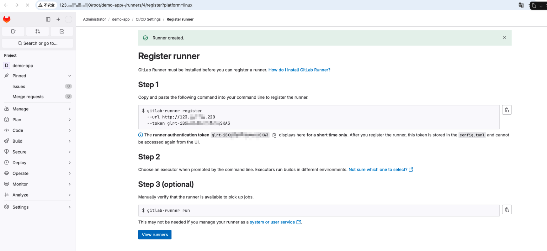Expand the Settings menu
The height and width of the screenshot is (251, 547).
point(38,207)
